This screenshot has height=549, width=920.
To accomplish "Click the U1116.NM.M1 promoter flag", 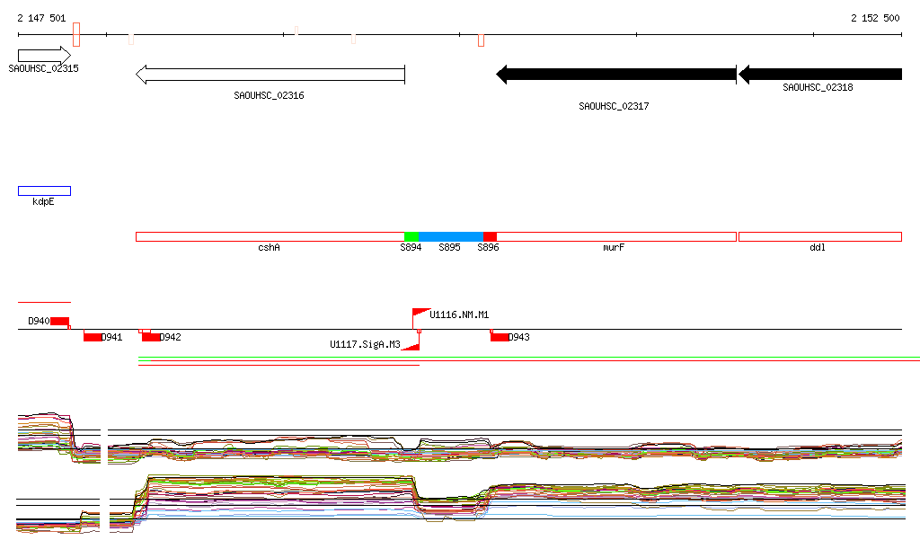I will (420, 314).
